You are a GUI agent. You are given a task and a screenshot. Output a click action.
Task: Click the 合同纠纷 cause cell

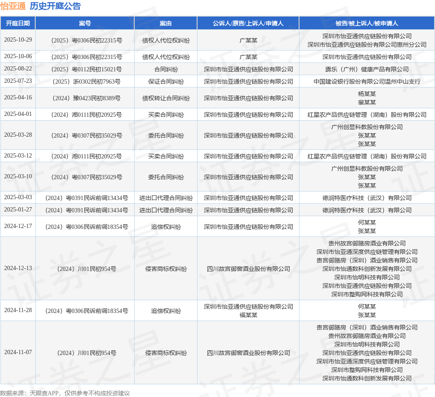click(x=166, y=69)
